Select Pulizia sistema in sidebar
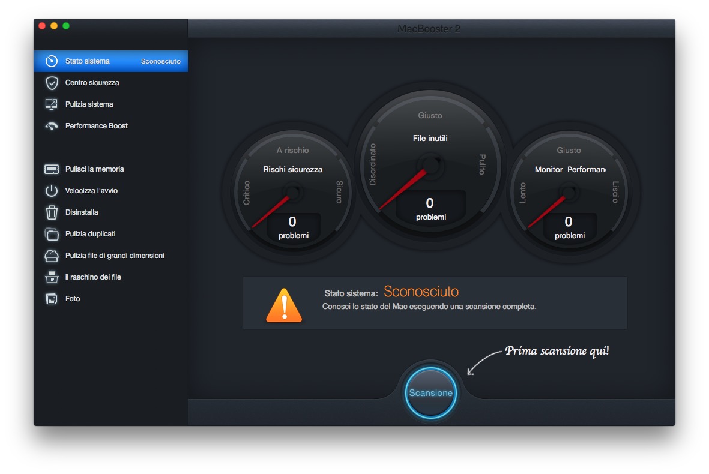Screen dimensions: 709x474 pyautogui.click(x=111, y=104)
